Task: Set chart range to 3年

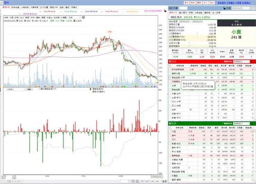Action: click(x=157, y=181)
